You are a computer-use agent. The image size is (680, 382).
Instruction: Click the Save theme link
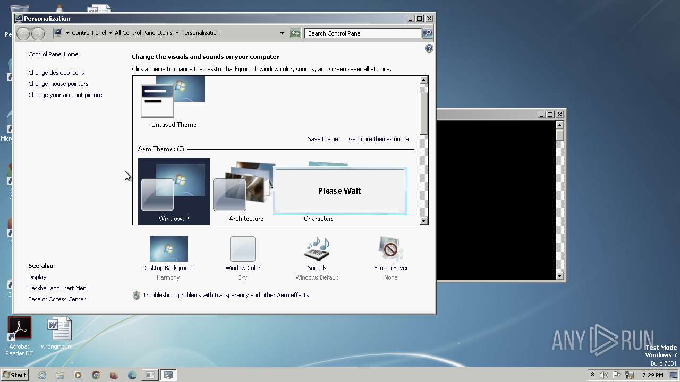tap(322, 139)
